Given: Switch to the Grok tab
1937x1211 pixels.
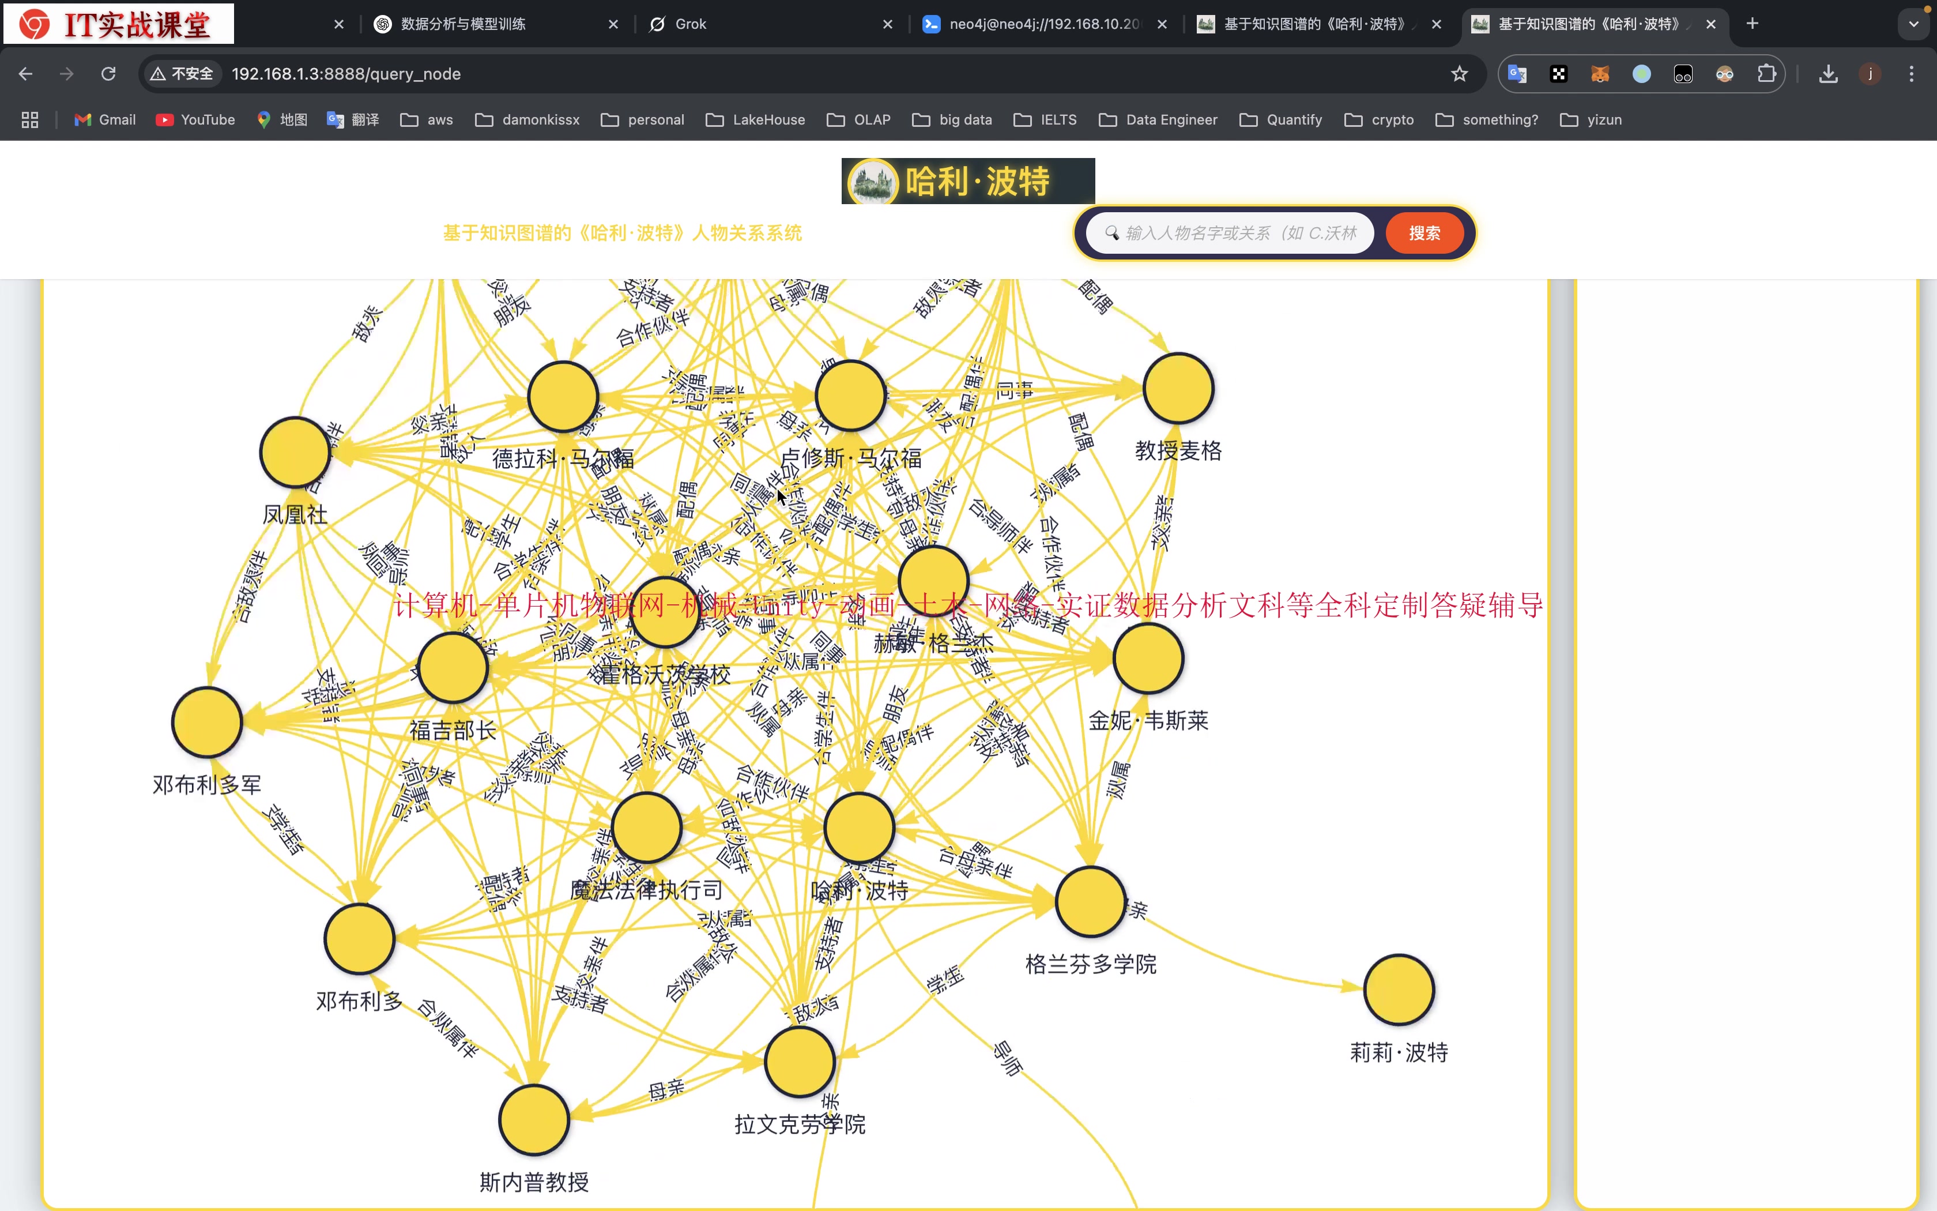Looking at the screenshot, I should click(x=690, y=24).
